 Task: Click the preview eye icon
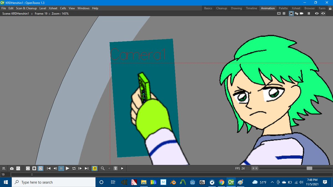[317, 14]
